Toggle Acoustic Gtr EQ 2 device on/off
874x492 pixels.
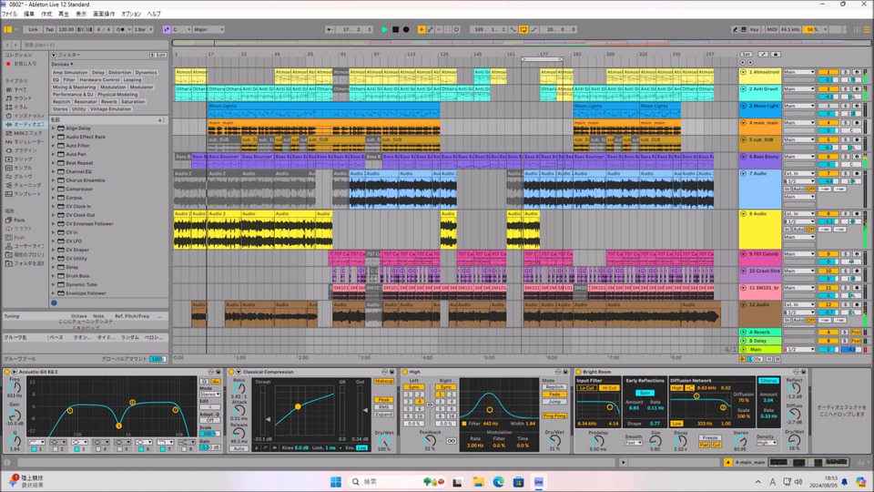coord(7,372)
